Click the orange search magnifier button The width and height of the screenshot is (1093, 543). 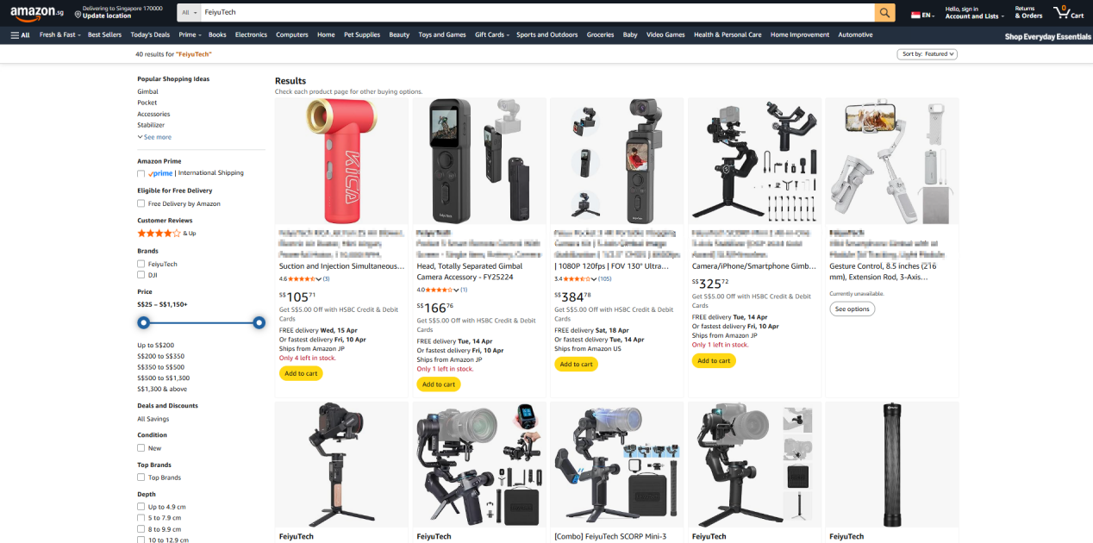point(885,13)
